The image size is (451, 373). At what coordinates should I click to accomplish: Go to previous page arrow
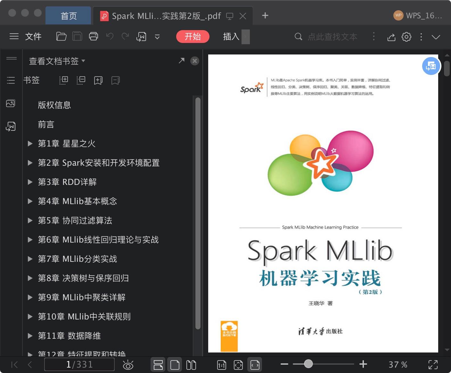click(30, 365)
